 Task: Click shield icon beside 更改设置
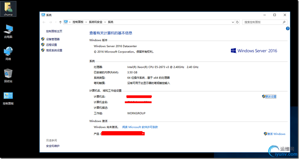[264, 96]
